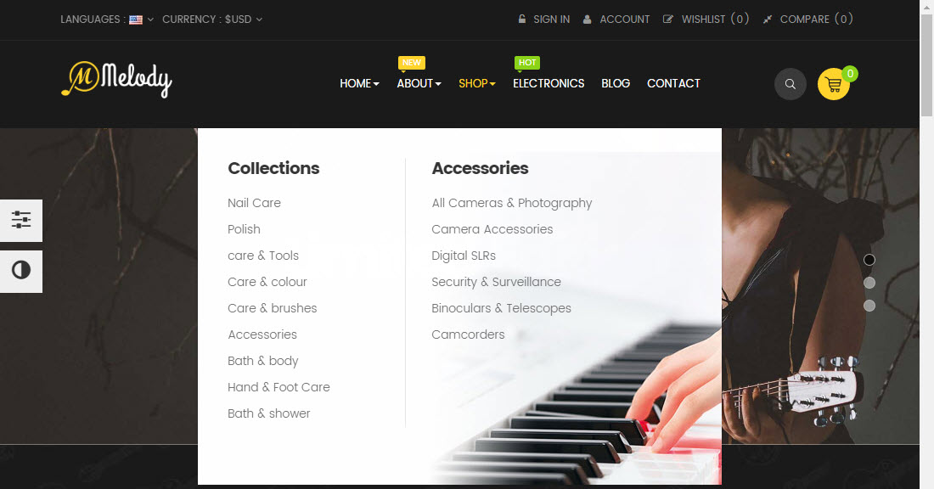
Task: Click the Compare pin icon
Action: pos(768,19)
